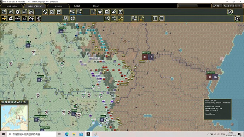The width and height of the screenshot is (244, 137).
Task: Expand toolbar with right chevron button
Action: (x=237, y=18)
